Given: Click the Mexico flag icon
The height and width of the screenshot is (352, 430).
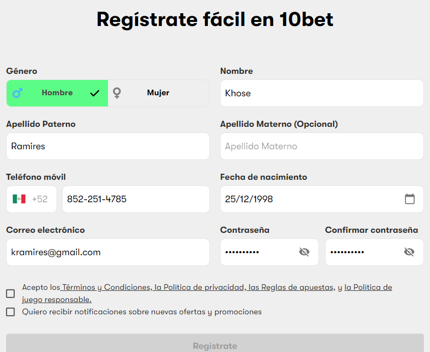Looking at the screenshot, I should pos(19,199).
